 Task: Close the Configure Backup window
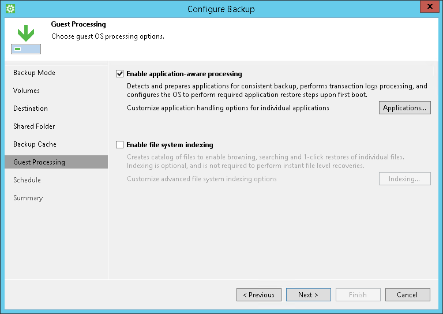[430, 6]
